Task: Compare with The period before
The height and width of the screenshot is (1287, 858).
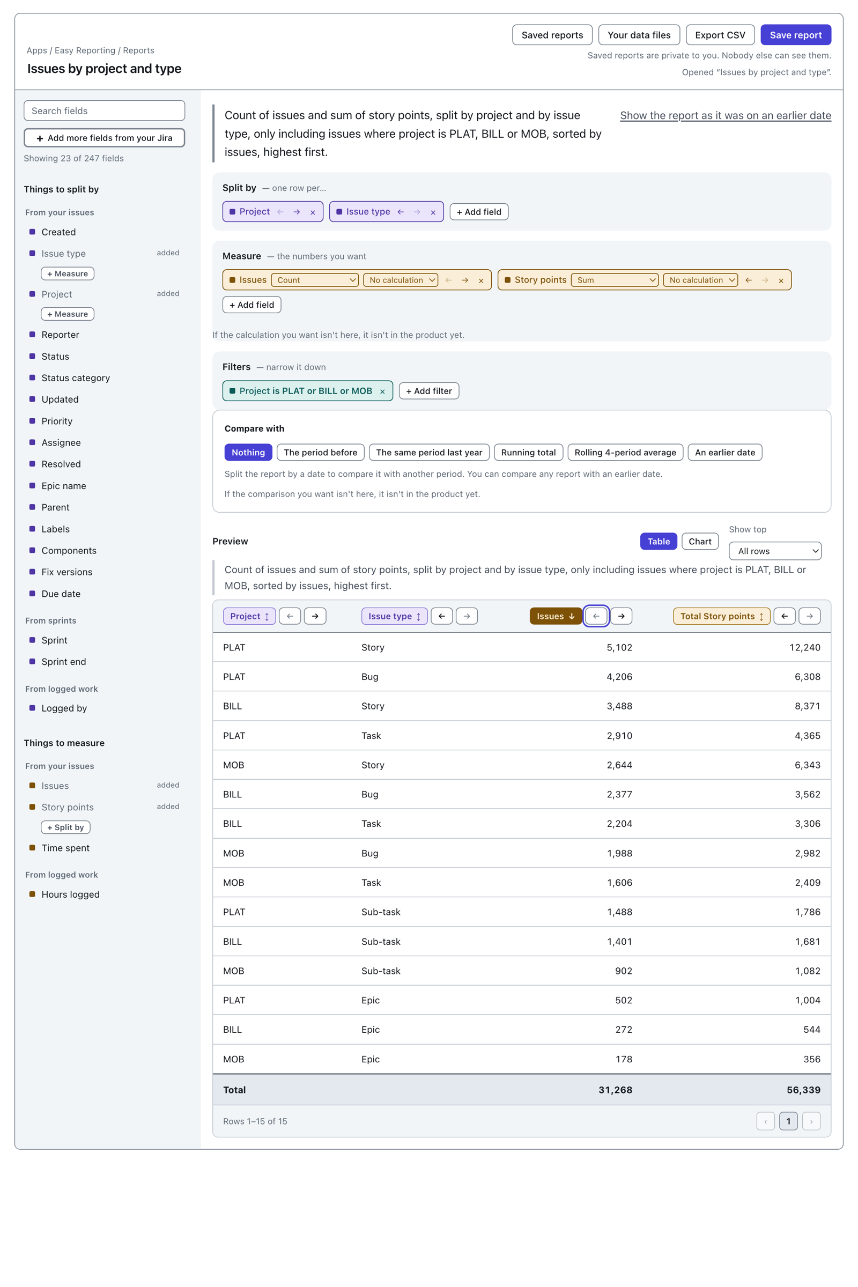Action: click(x=321, y=453)
